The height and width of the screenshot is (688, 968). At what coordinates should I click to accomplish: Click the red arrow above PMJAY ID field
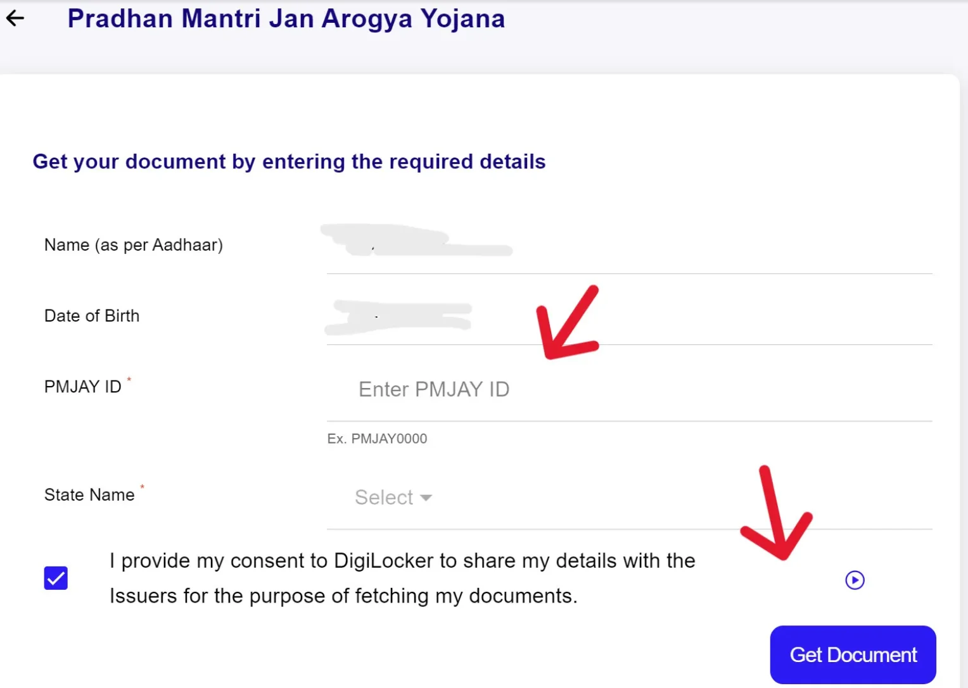point(566,324)
